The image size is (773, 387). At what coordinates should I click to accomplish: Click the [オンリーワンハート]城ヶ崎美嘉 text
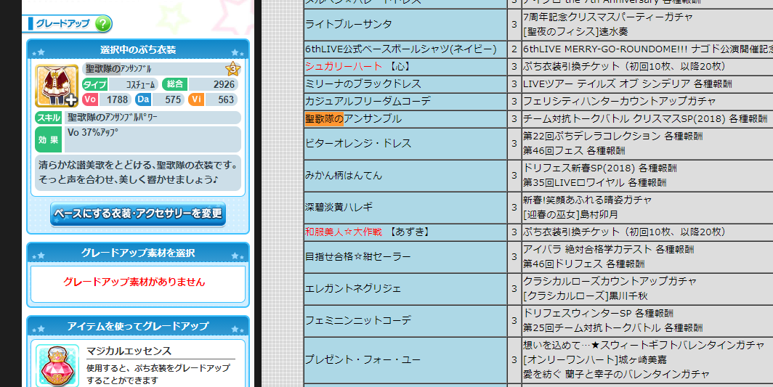click(595, 359)
